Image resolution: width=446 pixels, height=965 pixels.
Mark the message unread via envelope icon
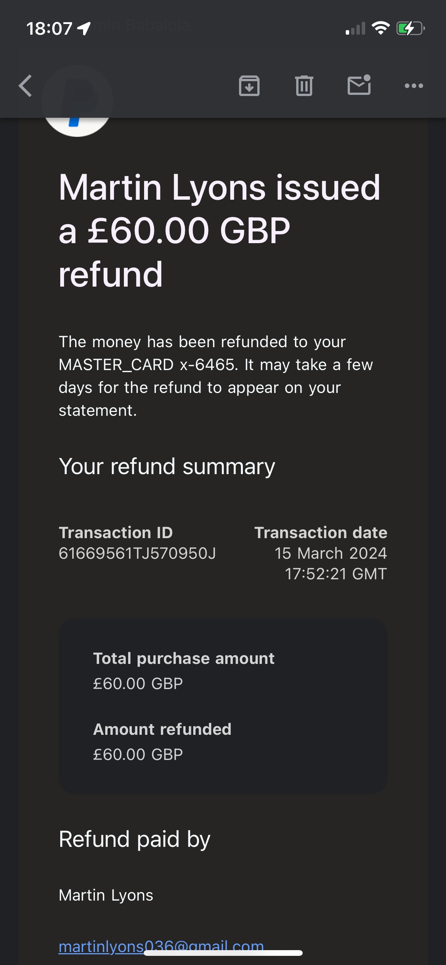click(359, 85)
